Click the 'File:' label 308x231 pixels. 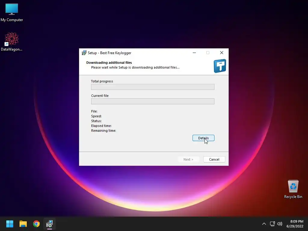[x=94, y=111]
